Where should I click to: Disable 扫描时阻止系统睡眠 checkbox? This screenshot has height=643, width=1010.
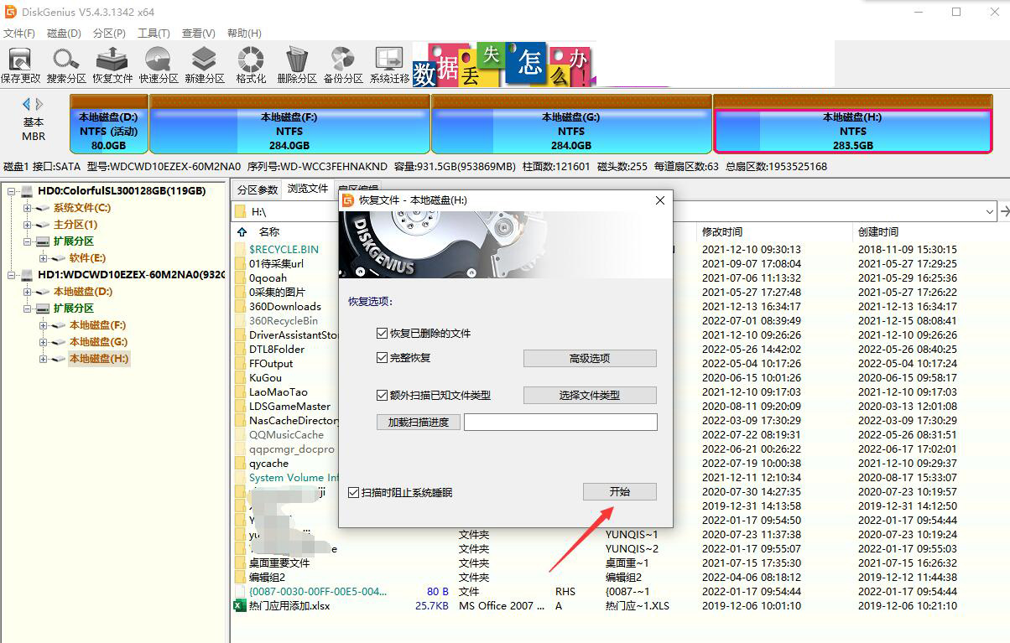[x=353, y=492]
